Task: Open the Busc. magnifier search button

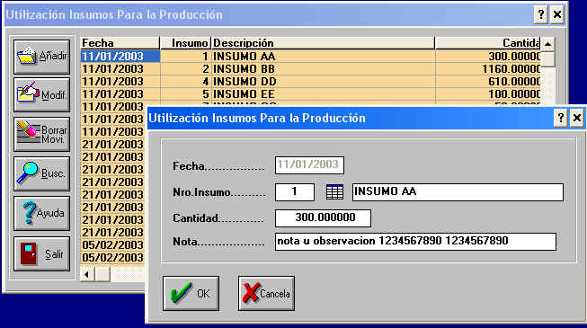Action: click(x=42, y=173)
